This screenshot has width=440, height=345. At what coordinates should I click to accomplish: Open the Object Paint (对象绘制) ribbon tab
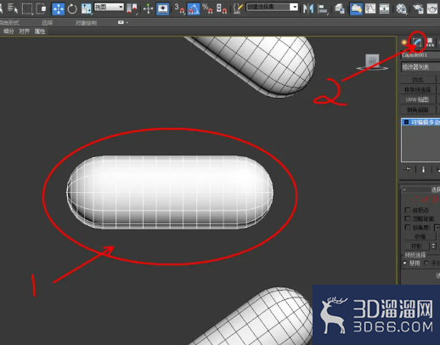(x=86, y=23)
